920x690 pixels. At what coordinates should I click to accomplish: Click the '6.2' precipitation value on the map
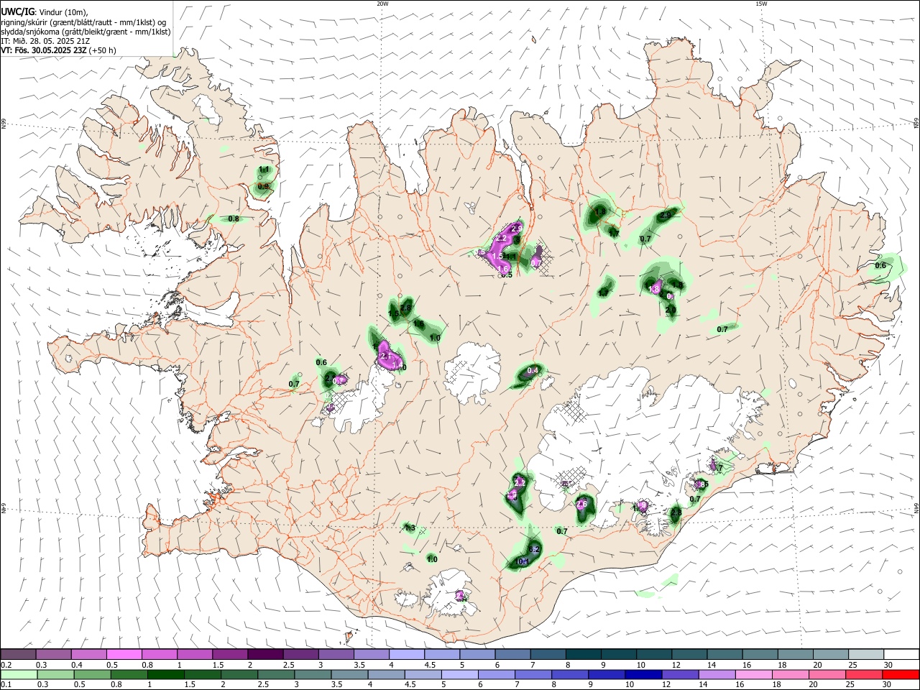(533, 549)
